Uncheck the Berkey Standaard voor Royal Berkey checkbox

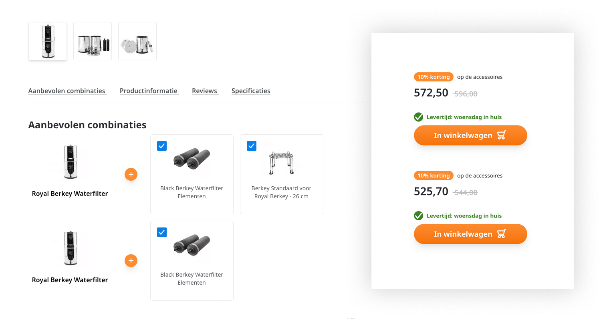(252, 146)
